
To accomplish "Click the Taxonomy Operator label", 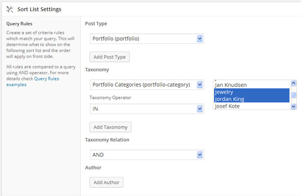I will [110, 98].
